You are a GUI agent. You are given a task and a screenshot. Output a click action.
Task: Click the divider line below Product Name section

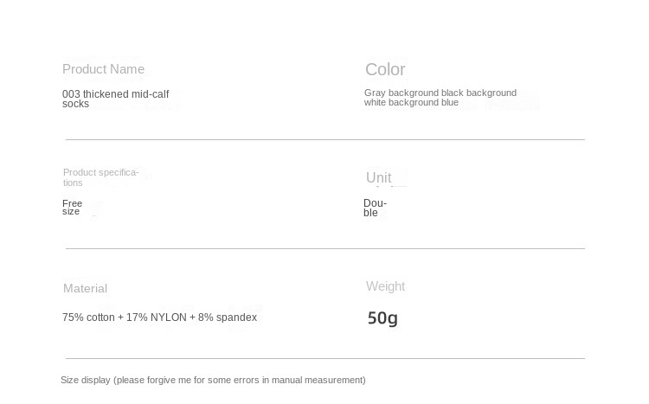(x=324, y=139)
